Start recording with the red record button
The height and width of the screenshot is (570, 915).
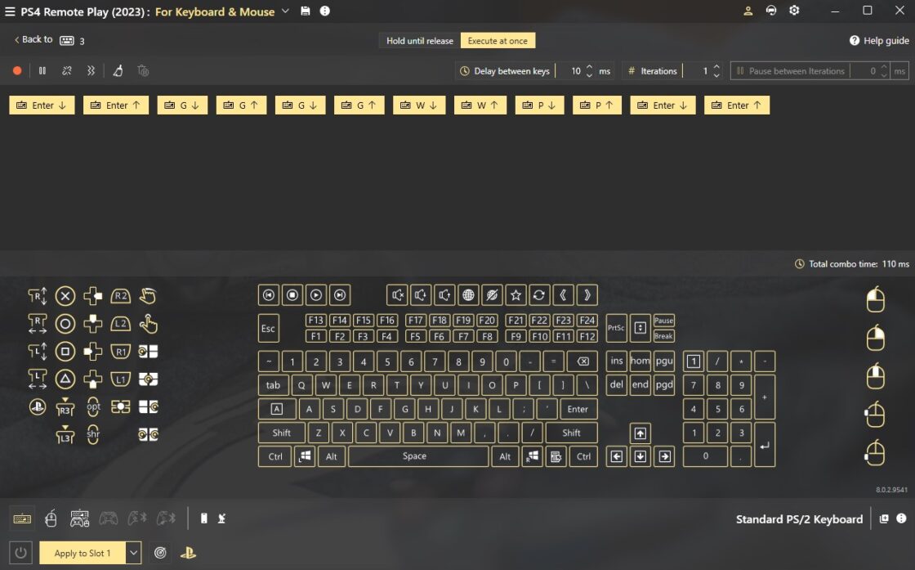click(x=17, y=70)
